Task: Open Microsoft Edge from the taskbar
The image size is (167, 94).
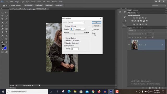Action: tap(69, 92)
